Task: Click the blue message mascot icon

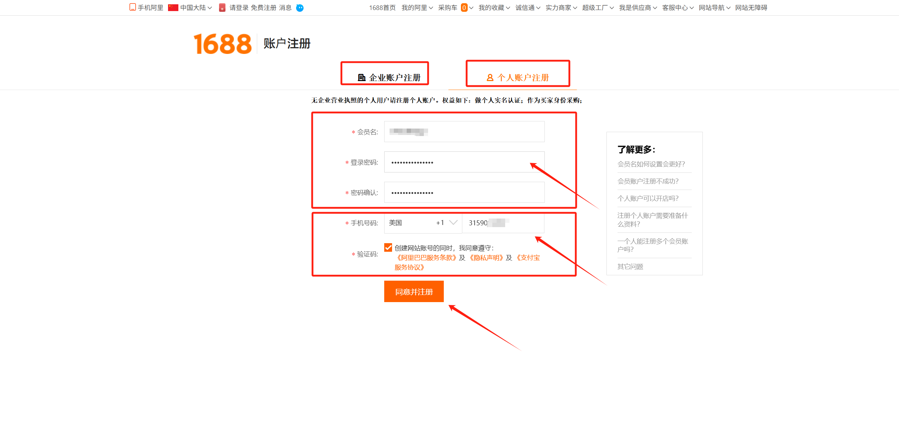Action: [300, 8]
